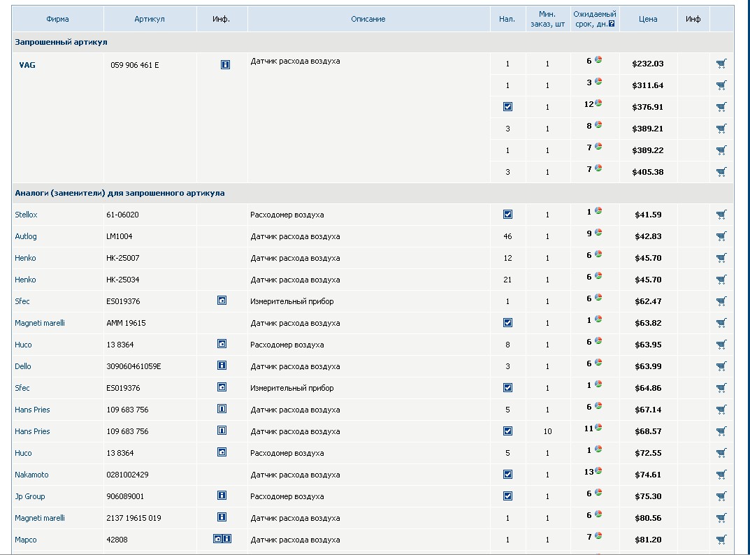The image size is (750, 555).
Task: Open the Nakamoto brand link
Action: point(32,475)
